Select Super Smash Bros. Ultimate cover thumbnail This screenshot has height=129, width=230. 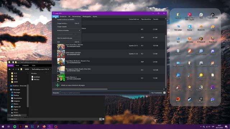[61, 46]
